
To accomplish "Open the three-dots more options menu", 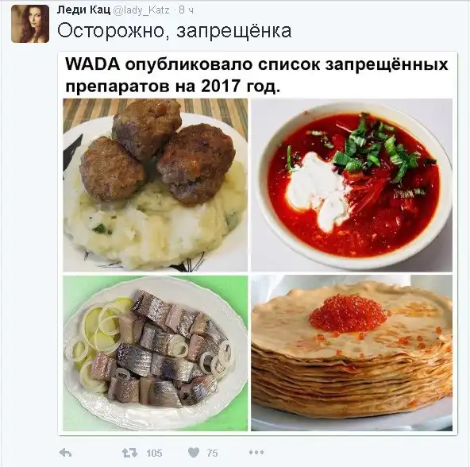I will 256,452.
